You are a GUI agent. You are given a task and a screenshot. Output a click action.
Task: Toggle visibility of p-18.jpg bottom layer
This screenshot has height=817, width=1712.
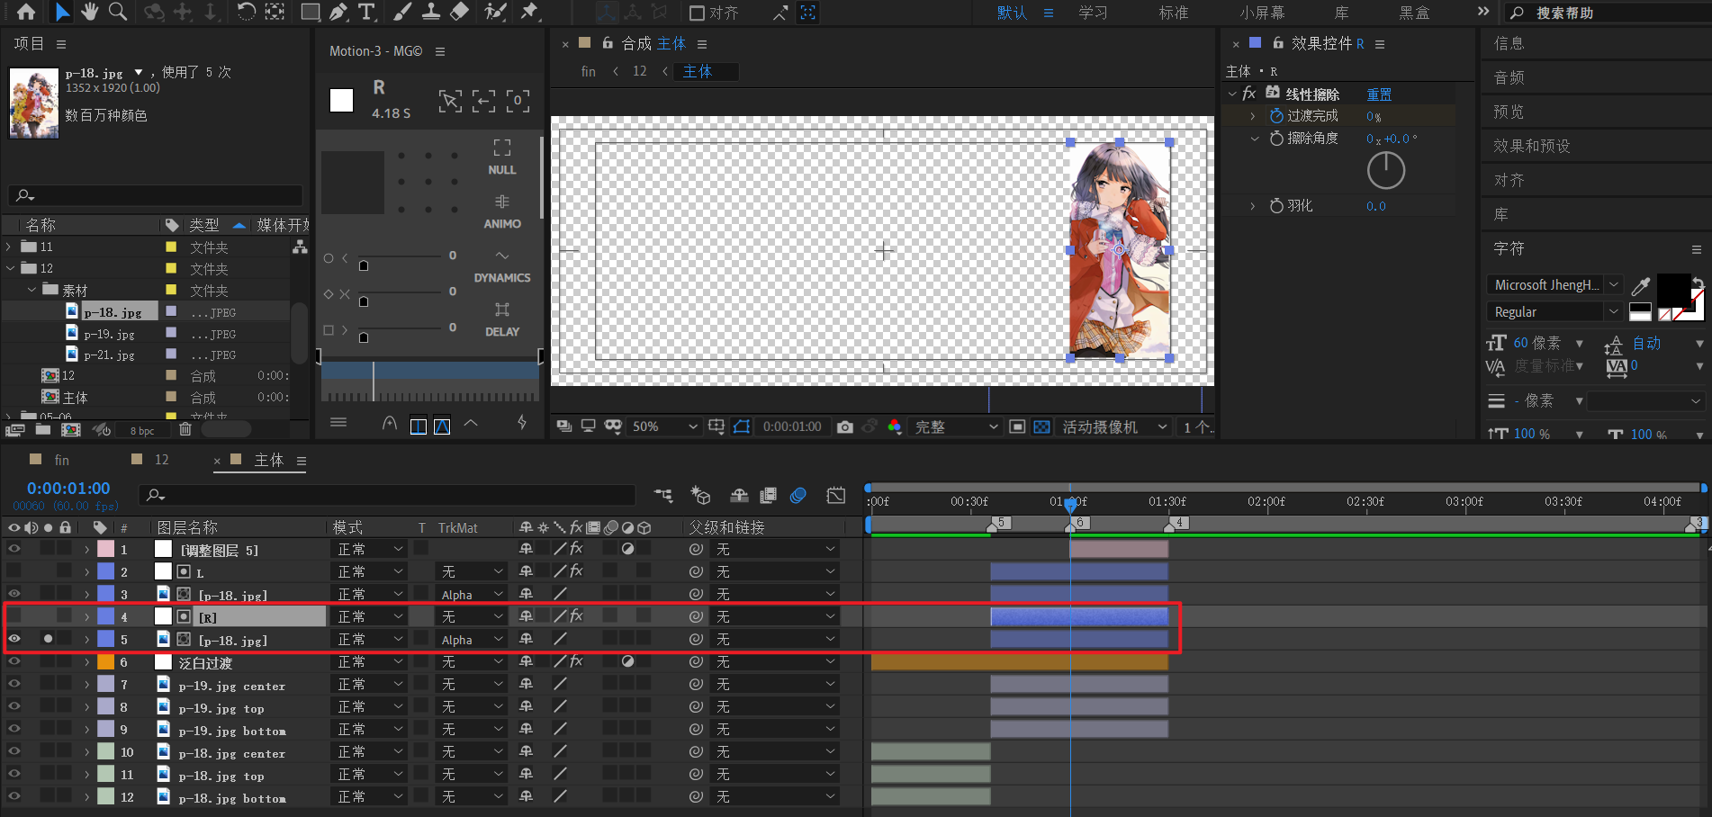pos(14,796)
